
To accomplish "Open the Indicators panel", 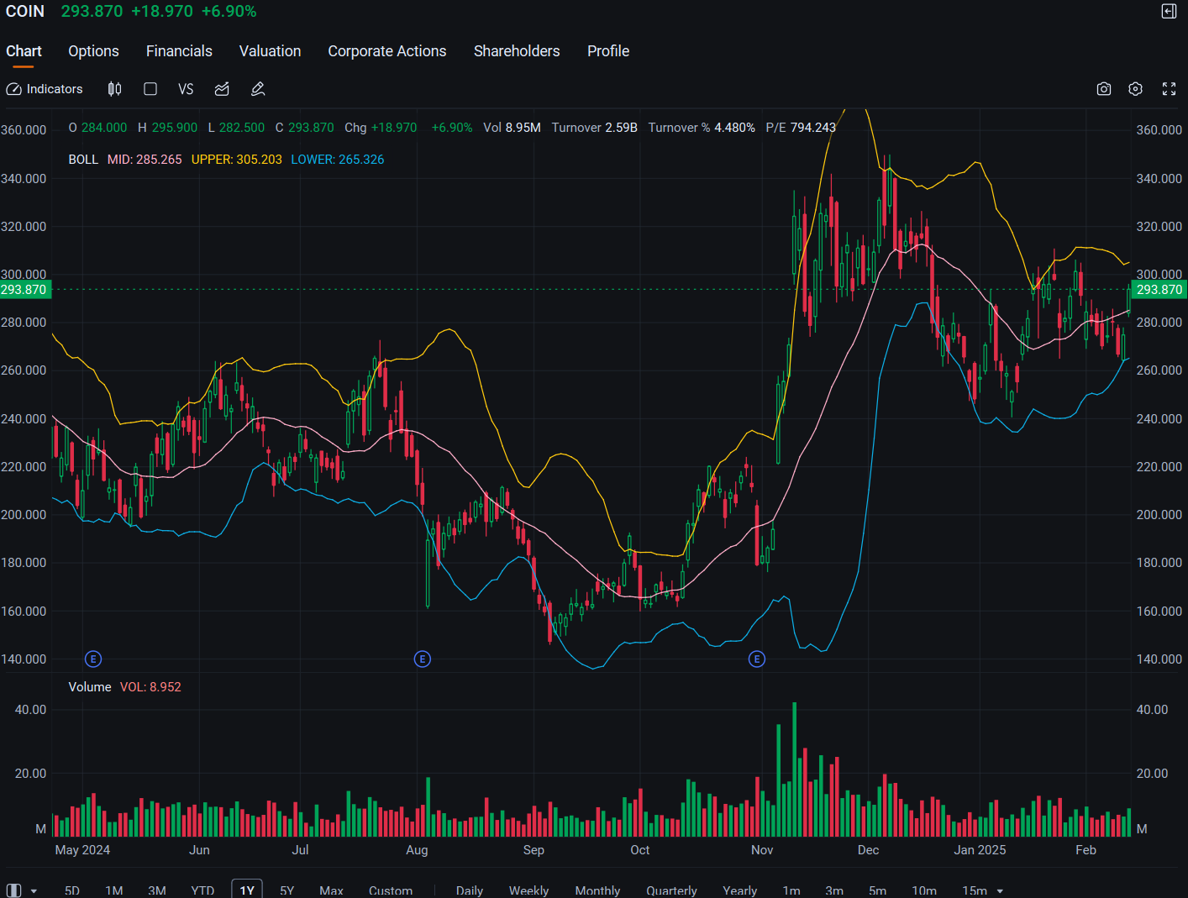I will coord(45,89).
